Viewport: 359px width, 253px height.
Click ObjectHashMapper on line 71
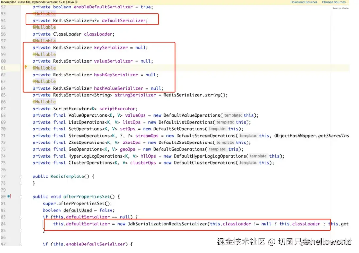click(295, 136)
